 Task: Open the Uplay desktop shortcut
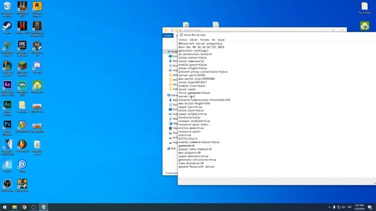(22, 166)
